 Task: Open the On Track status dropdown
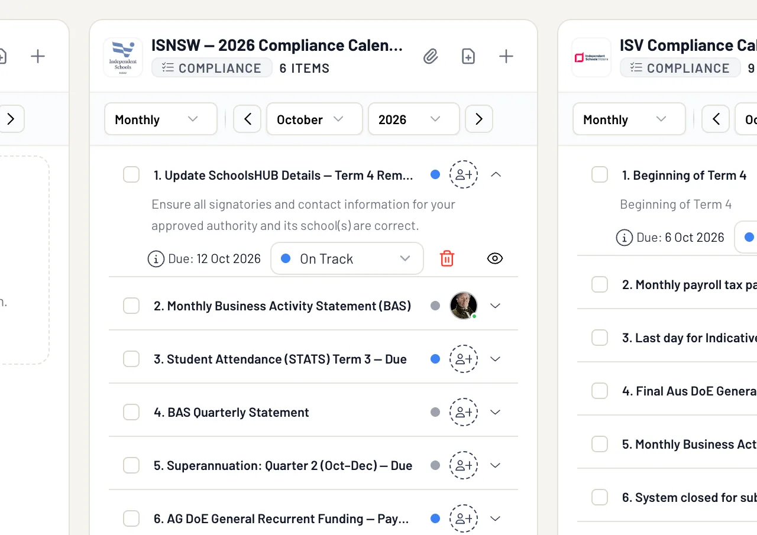pos(347,259)
